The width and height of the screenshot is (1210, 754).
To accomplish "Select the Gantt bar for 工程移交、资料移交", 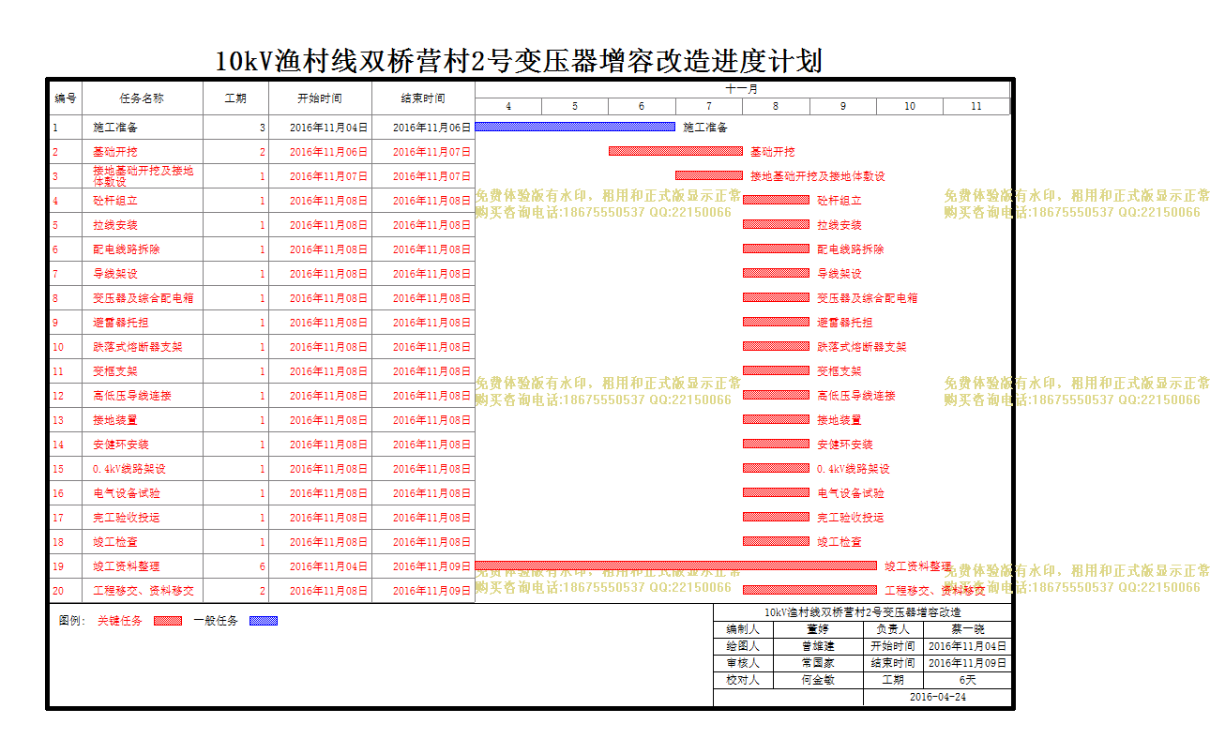I will tap(809, 590).
